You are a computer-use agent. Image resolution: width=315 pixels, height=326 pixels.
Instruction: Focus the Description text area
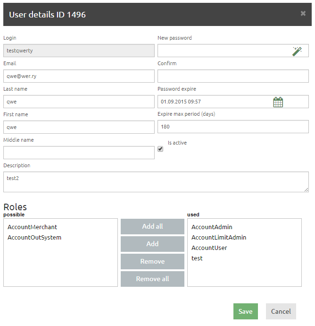[156, 182]
